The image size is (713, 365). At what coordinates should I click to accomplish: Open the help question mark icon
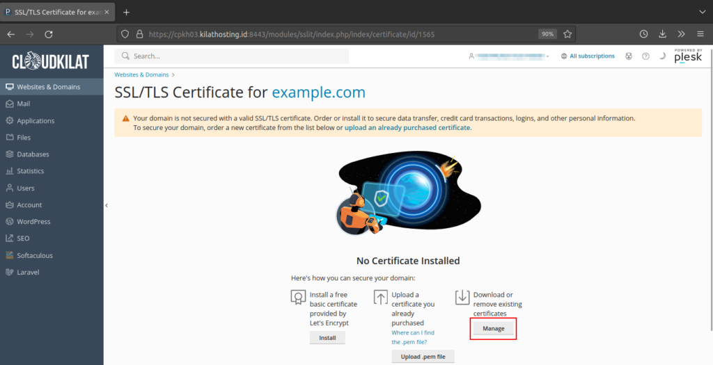tap(645, 56)
